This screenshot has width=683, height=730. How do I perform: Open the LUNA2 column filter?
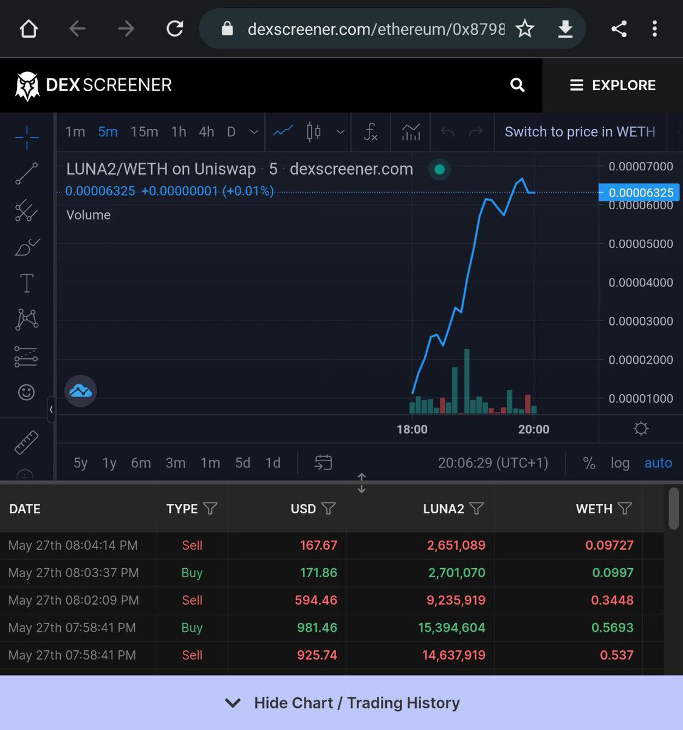476,509
